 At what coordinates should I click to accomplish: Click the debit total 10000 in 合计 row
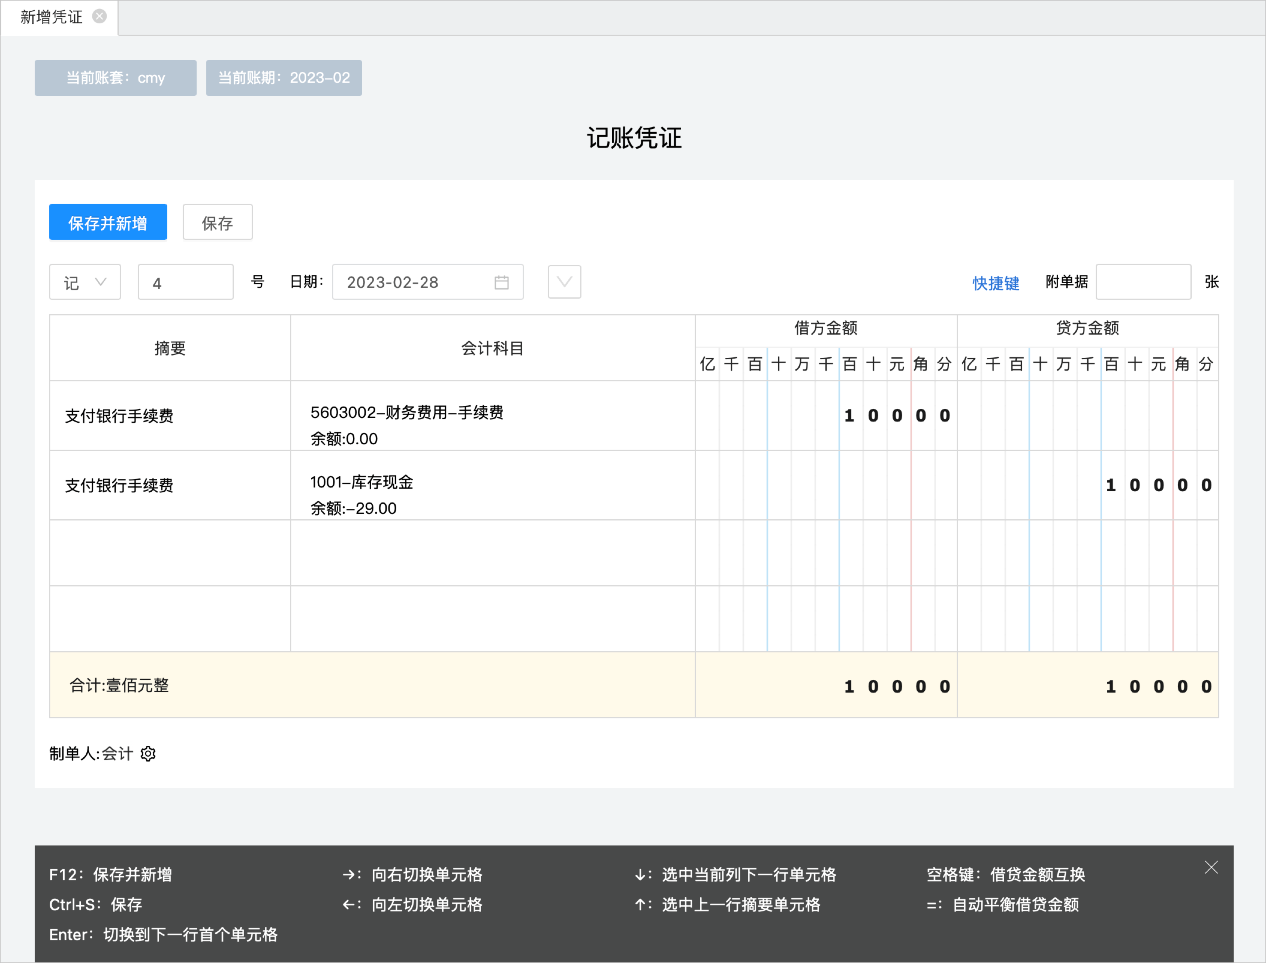click(x=826, y=686)
